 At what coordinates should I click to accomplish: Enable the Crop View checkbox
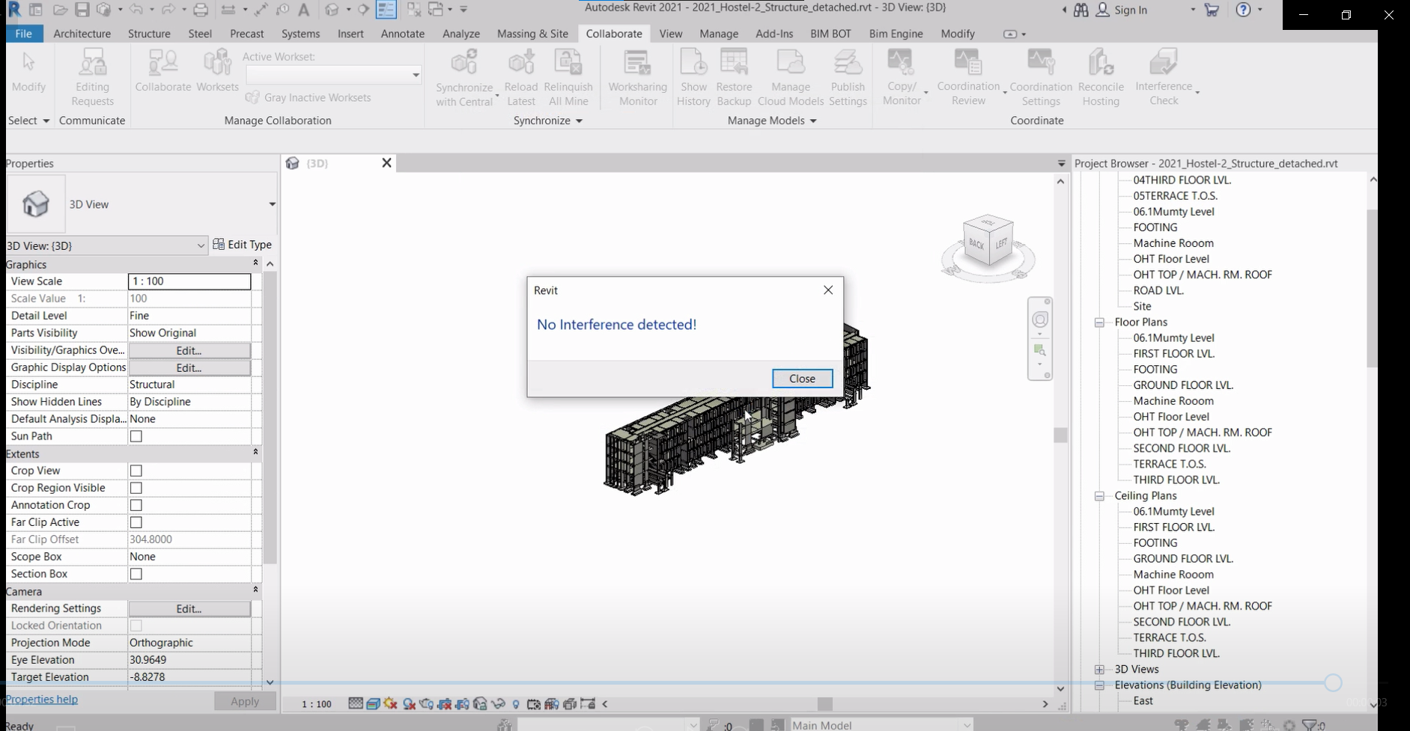[136, 471]
